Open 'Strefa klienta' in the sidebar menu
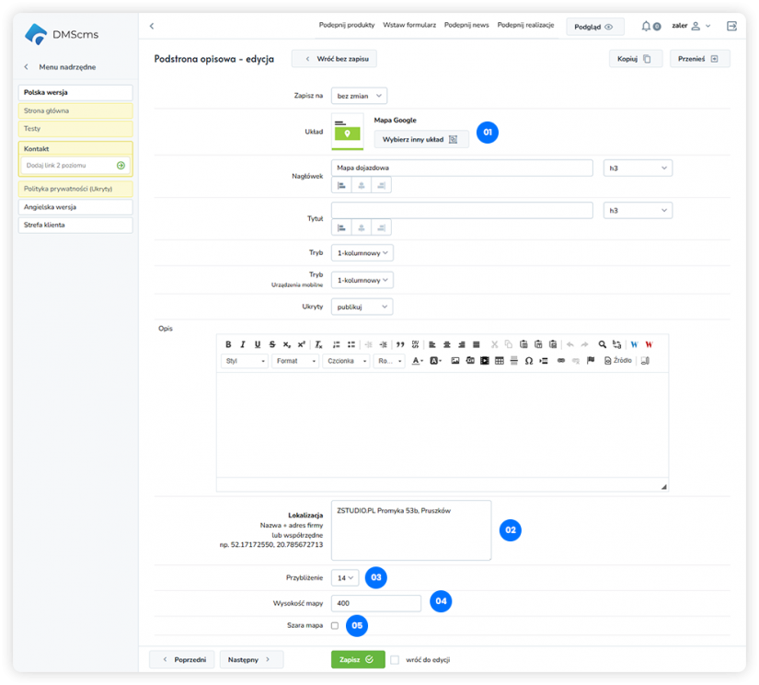759x685 pixels. pos(75,225)
